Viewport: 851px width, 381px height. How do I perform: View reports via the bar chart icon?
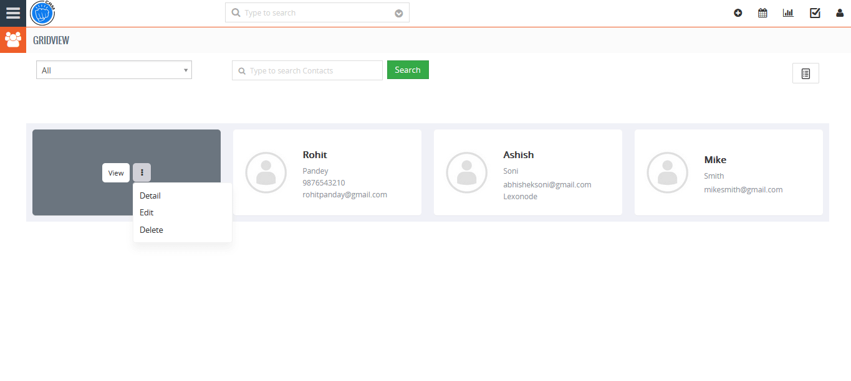[788, 12]
